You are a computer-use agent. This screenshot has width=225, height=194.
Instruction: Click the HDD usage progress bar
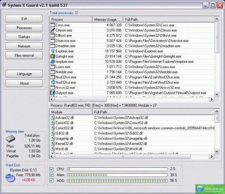[x=117, y=181]
